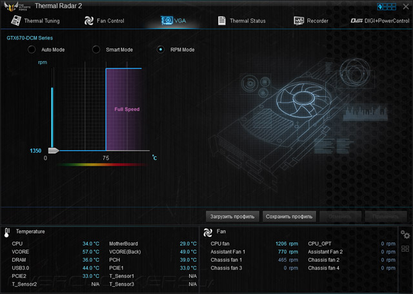The height and width of the screenshot is (294, 413).
Task: Click the Chassis fan 3 label
Action: [x=227, y=268]
